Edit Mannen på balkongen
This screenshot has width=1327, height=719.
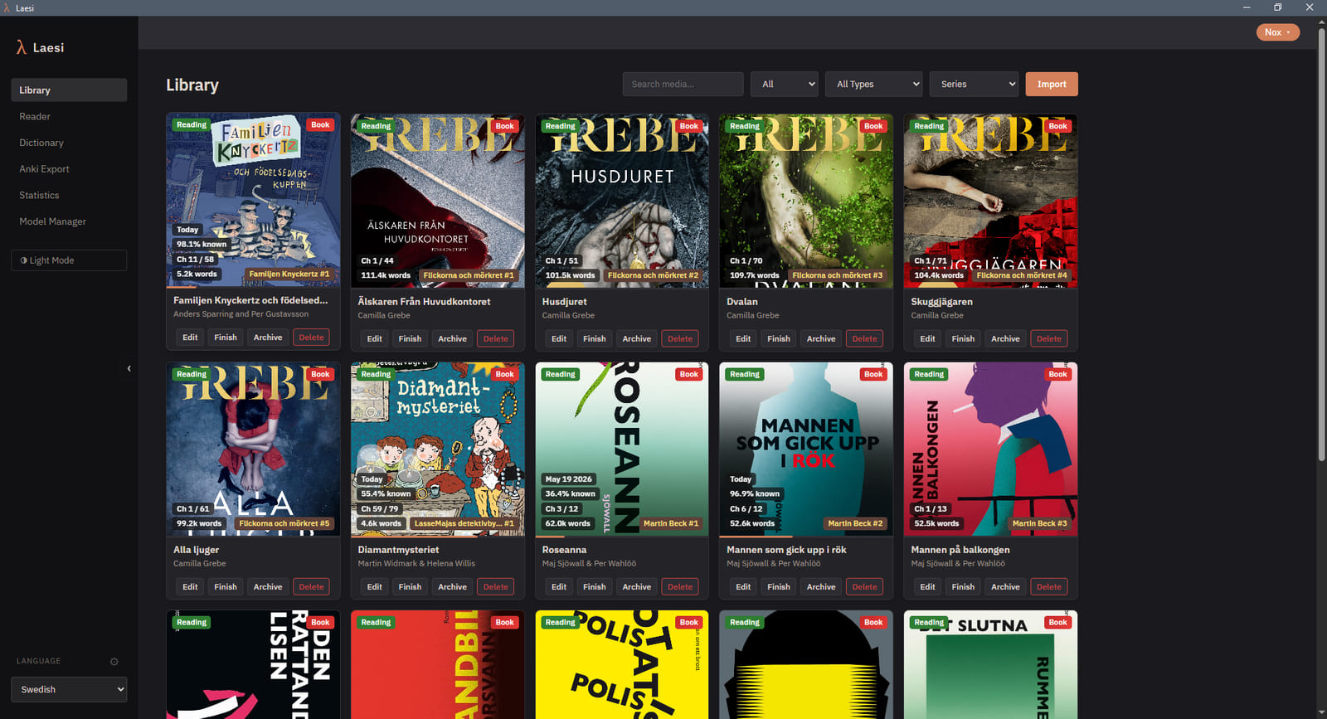point(927,586)
